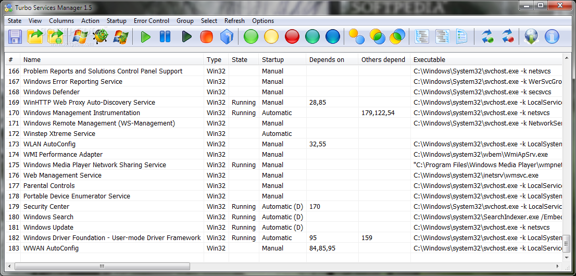
Task: Open the State menu
Action: pyautogui.click(x=15, y=21)
